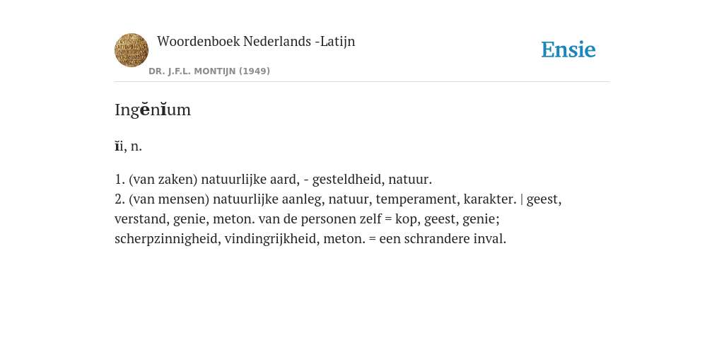Click the word 'gesteldheid' in definition one
The height and width of the screenshot is (362, 724).
point(346,180)
